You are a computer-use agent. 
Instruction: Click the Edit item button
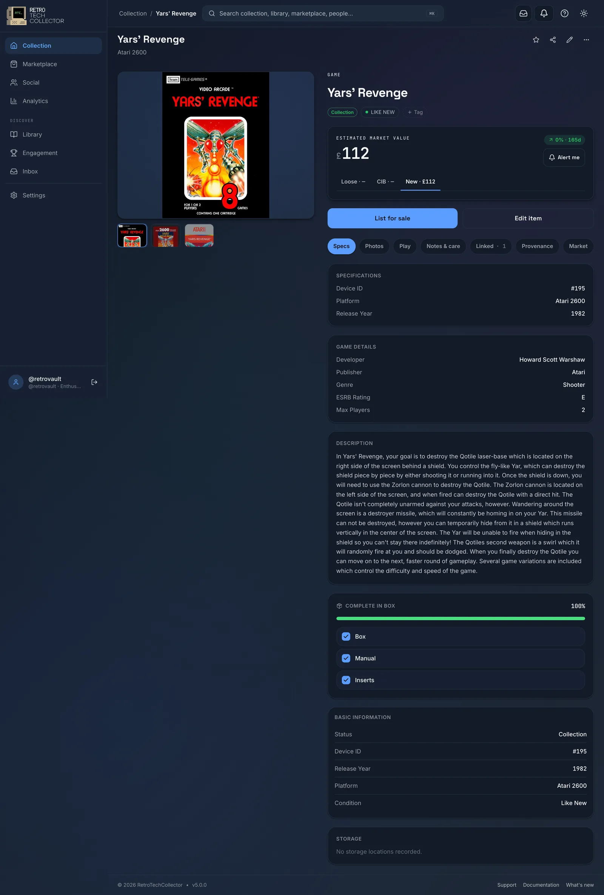coord(528,218)
